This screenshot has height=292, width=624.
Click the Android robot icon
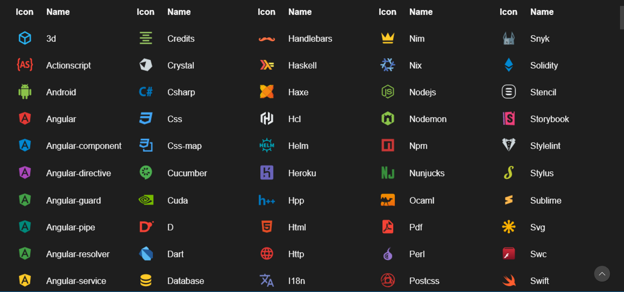[25, 92]
